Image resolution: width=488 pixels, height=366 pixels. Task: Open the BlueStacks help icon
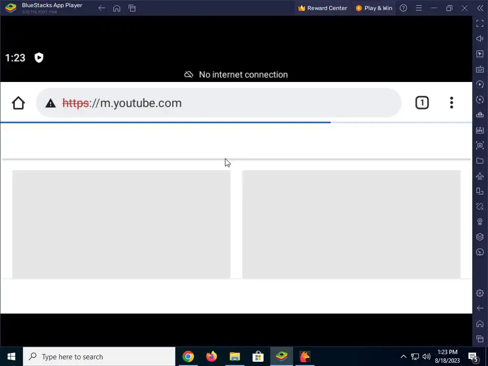click(403, 8)
